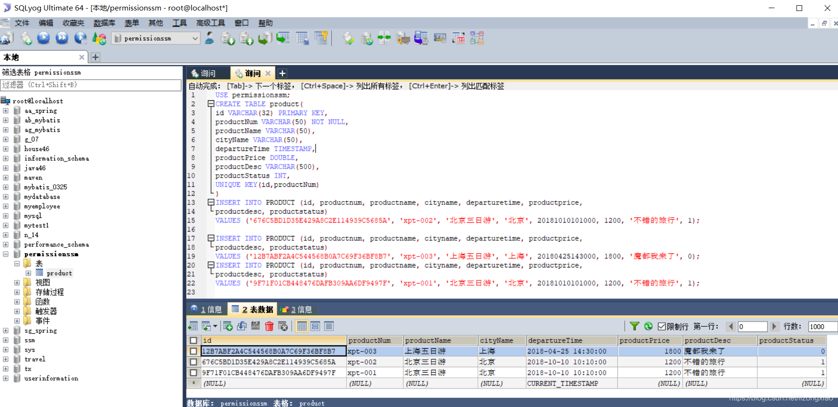The width and height of the screenshot is (838, 407).
Task: Close the active 询问 query tab
Action: pos(268,73)
